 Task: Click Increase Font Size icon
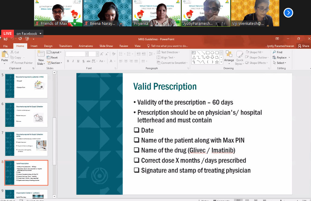(102, 54)
